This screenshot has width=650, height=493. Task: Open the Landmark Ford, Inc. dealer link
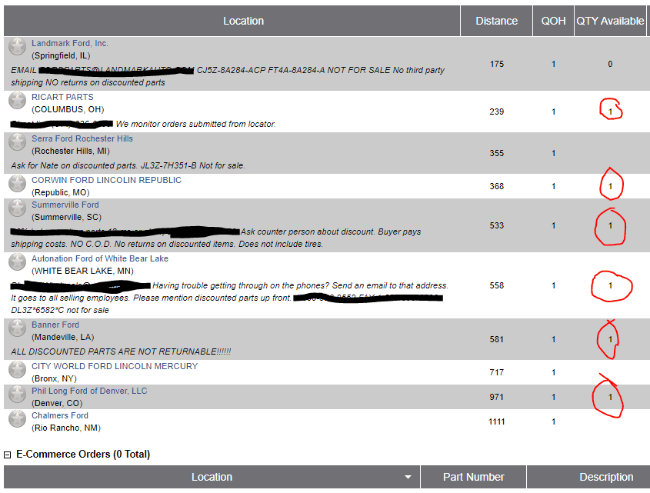pyautogui.click(x=70, y=43)
